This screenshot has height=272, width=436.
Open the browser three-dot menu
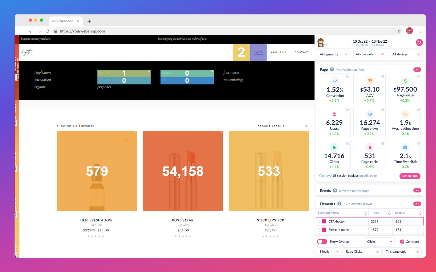[x=420, y=31]
